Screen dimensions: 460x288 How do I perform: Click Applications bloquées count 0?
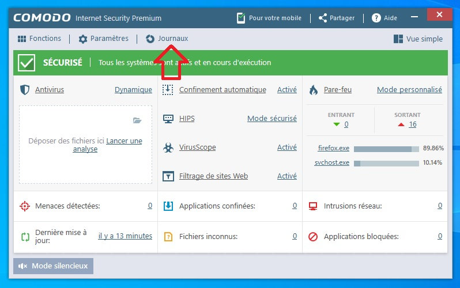click(x=440, y=236)
